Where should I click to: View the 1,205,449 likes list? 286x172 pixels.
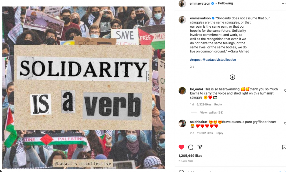tap(190, 156)
